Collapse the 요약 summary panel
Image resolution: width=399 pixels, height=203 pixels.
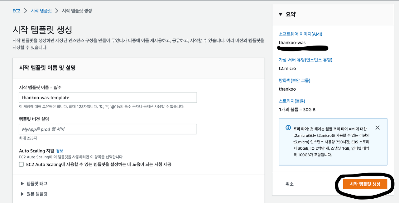(x=281, y=14)
